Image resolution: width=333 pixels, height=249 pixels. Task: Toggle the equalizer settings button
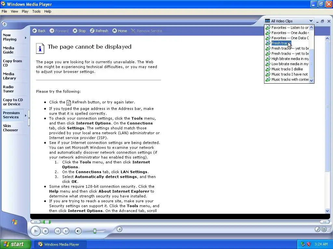click(120, 229)
